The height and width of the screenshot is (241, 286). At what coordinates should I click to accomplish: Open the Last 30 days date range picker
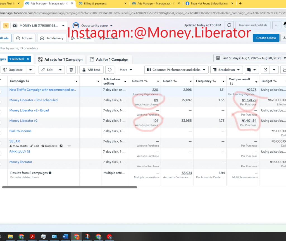tap(251, 58)
